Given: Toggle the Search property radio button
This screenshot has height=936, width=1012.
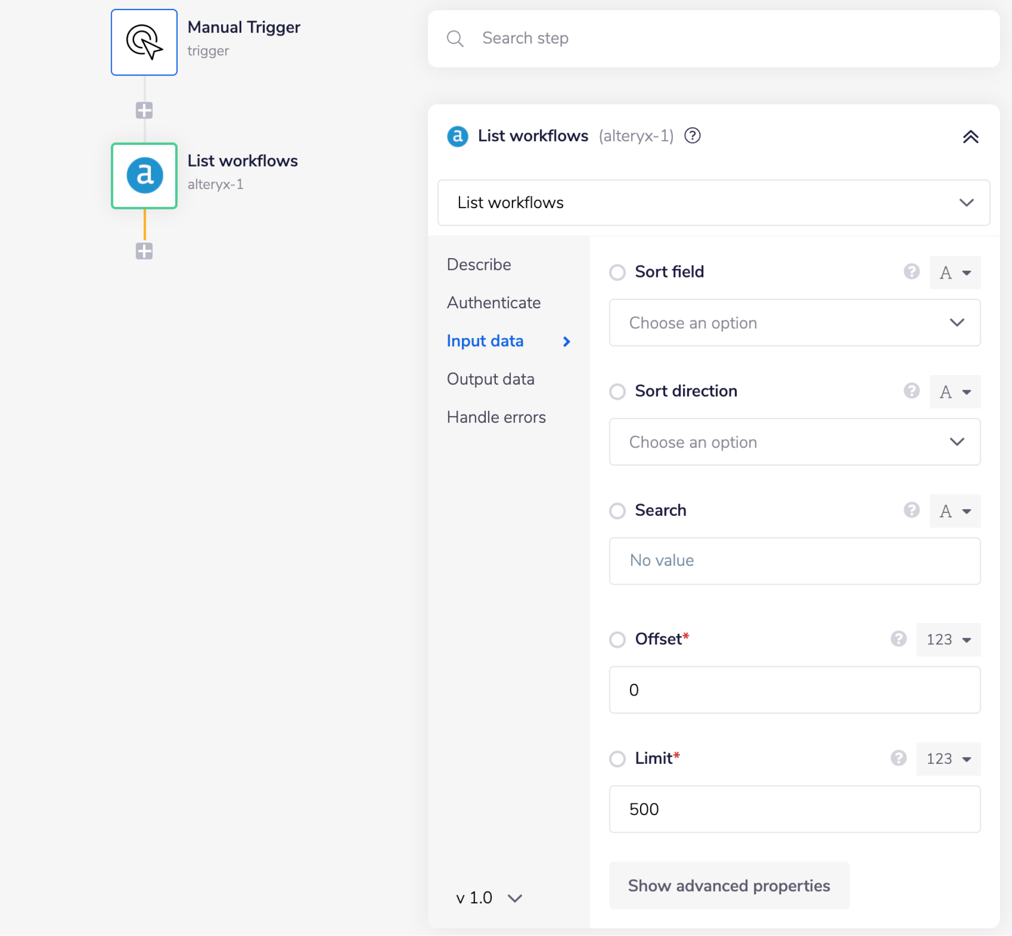Looking at the screenshot, I should 617,511.
